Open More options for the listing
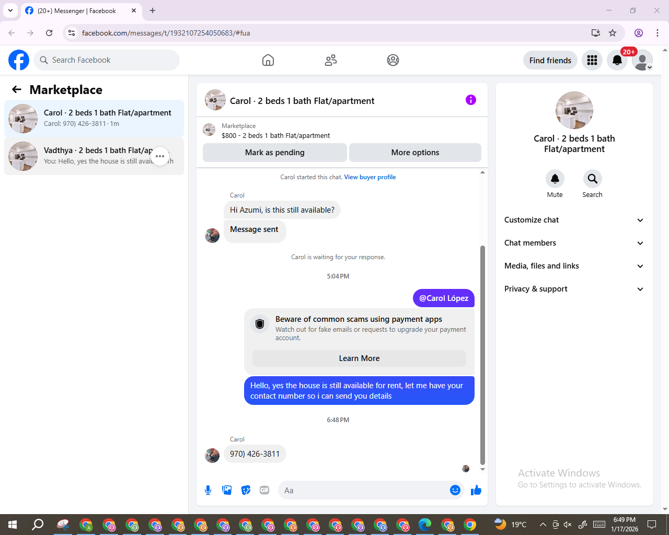Screen dimensions: 669x535 click(415, 153)
